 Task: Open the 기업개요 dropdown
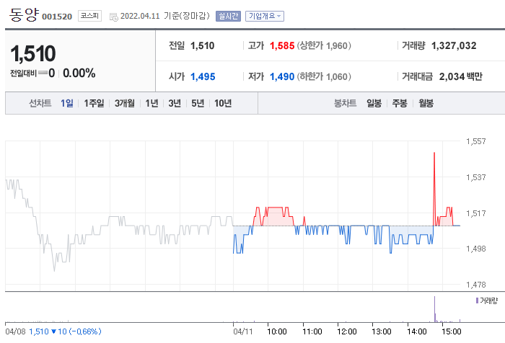[265, 16]
